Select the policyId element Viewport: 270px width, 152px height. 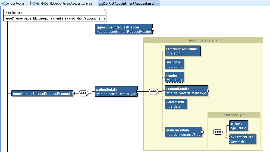[238, 126]
